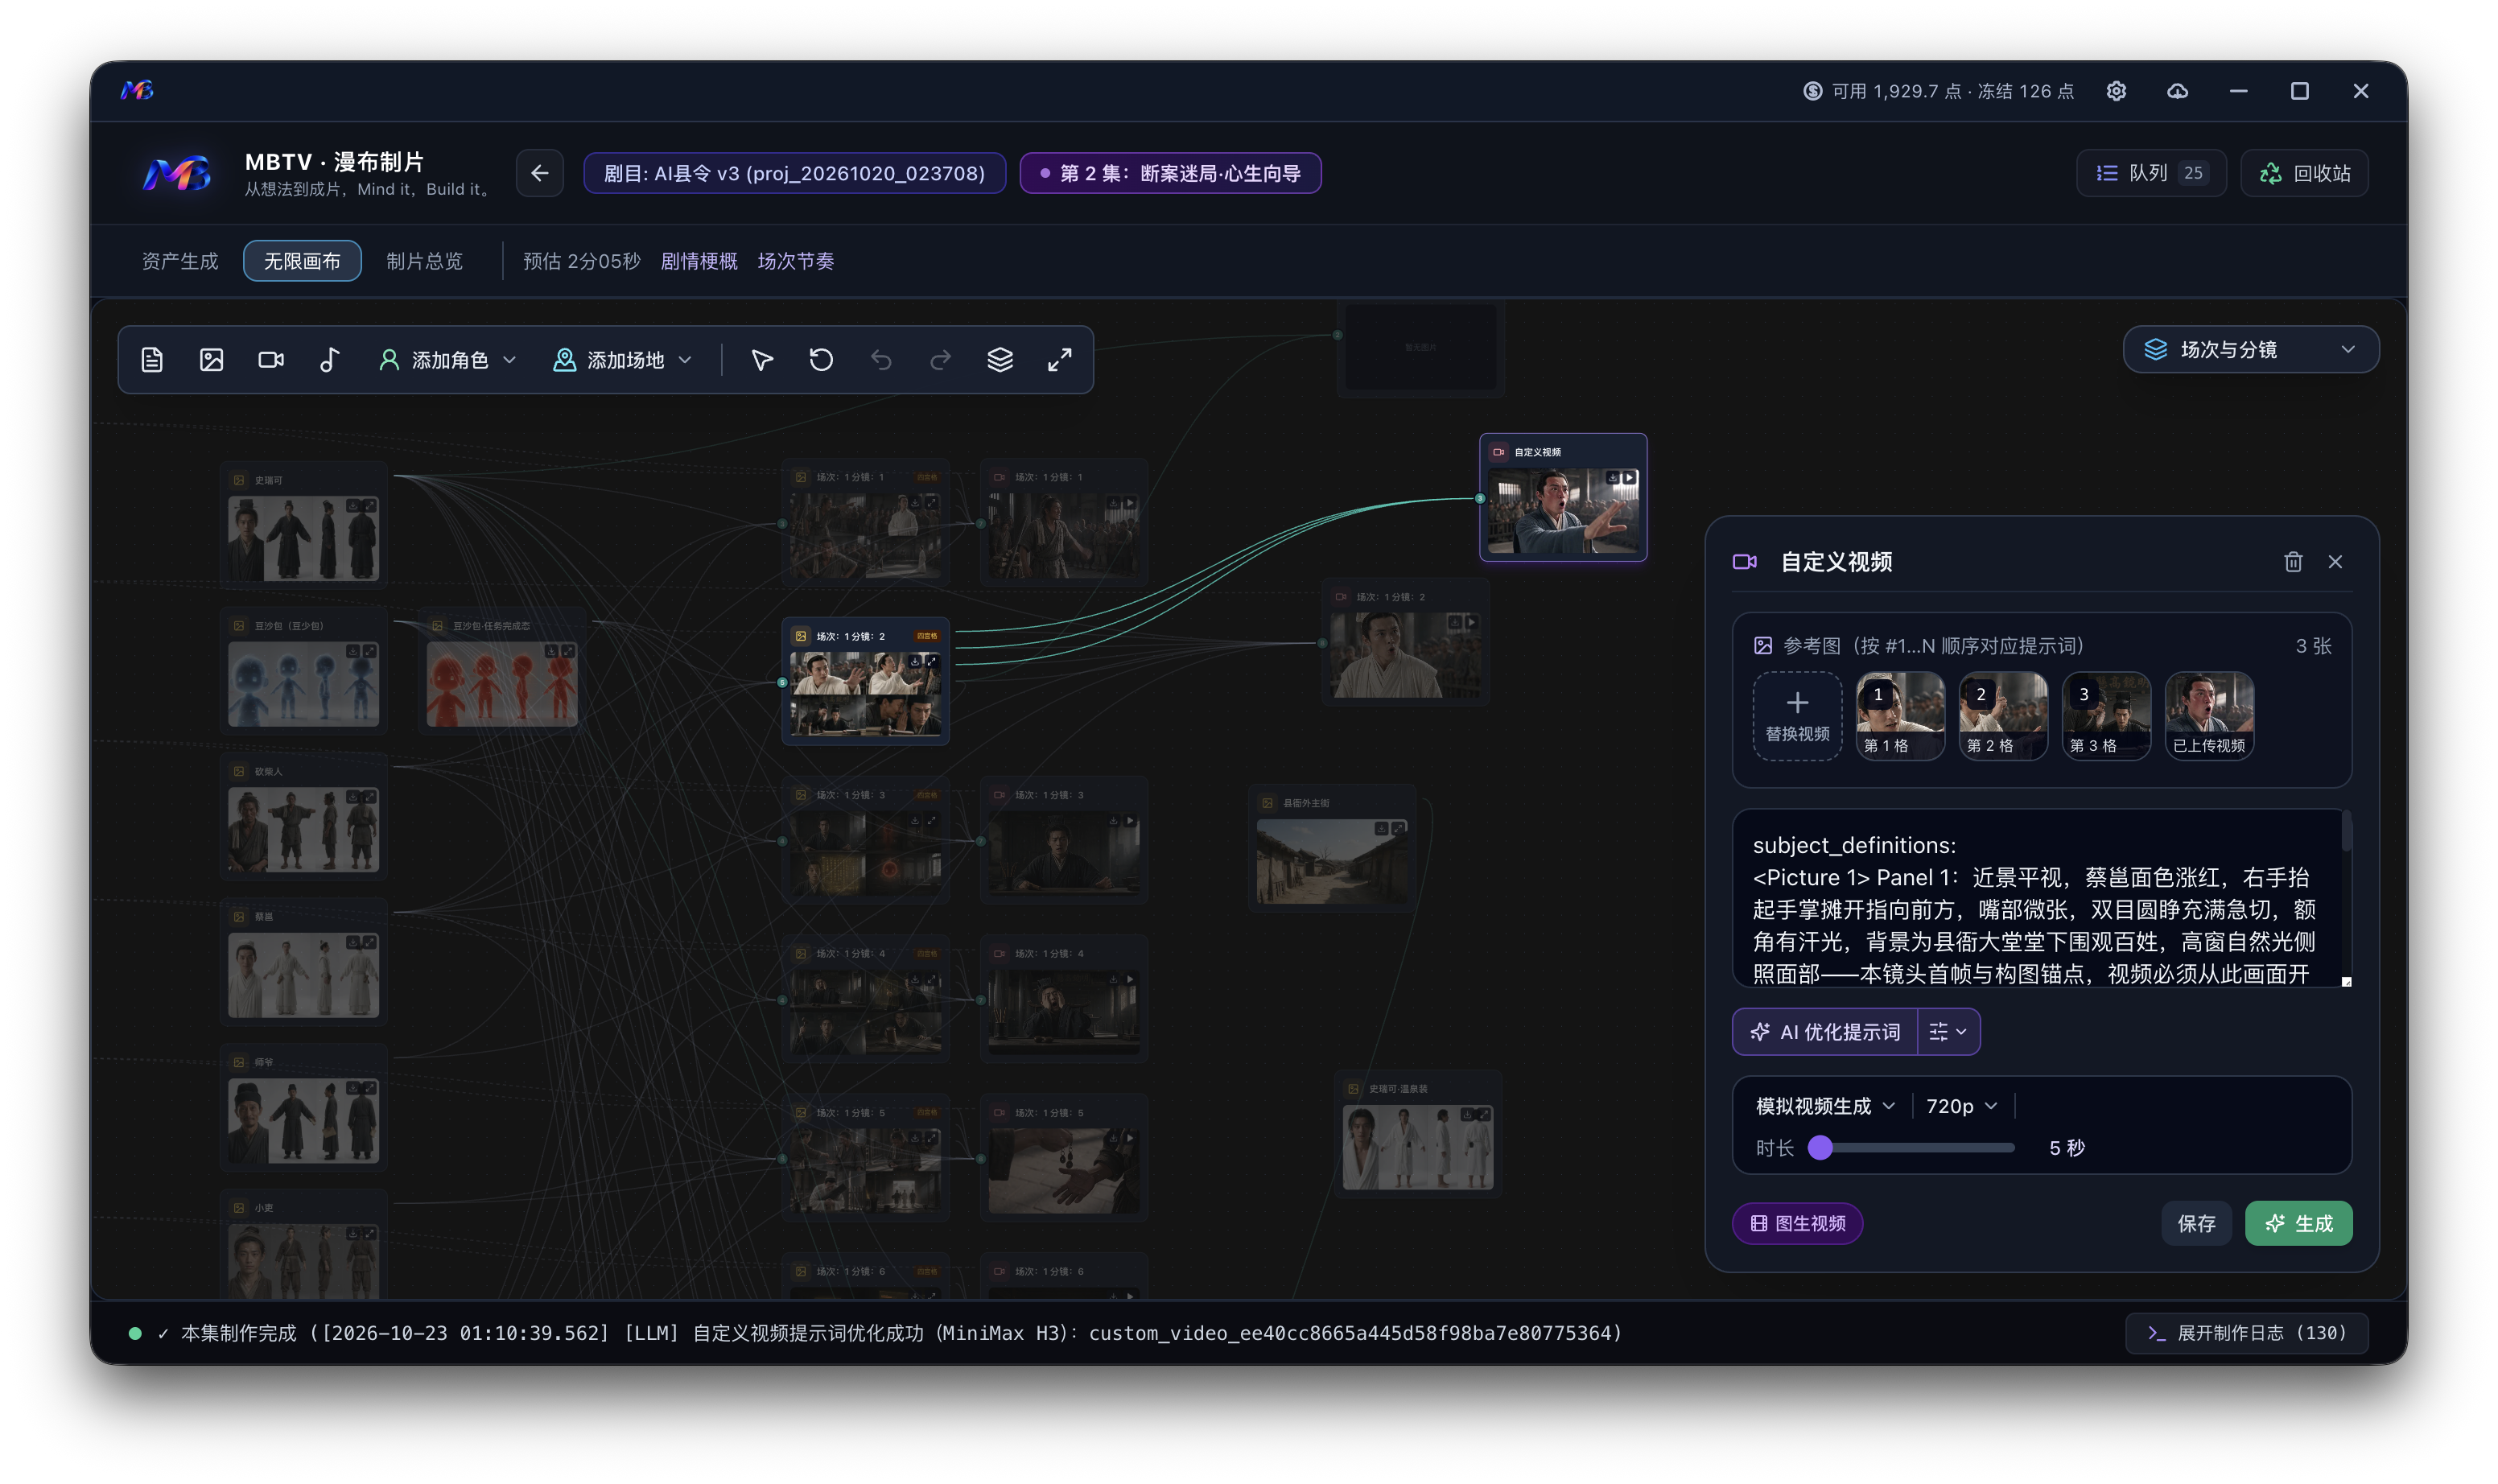Add an audio music-note node
2498x1484 pixels.
tap(330, 360)
